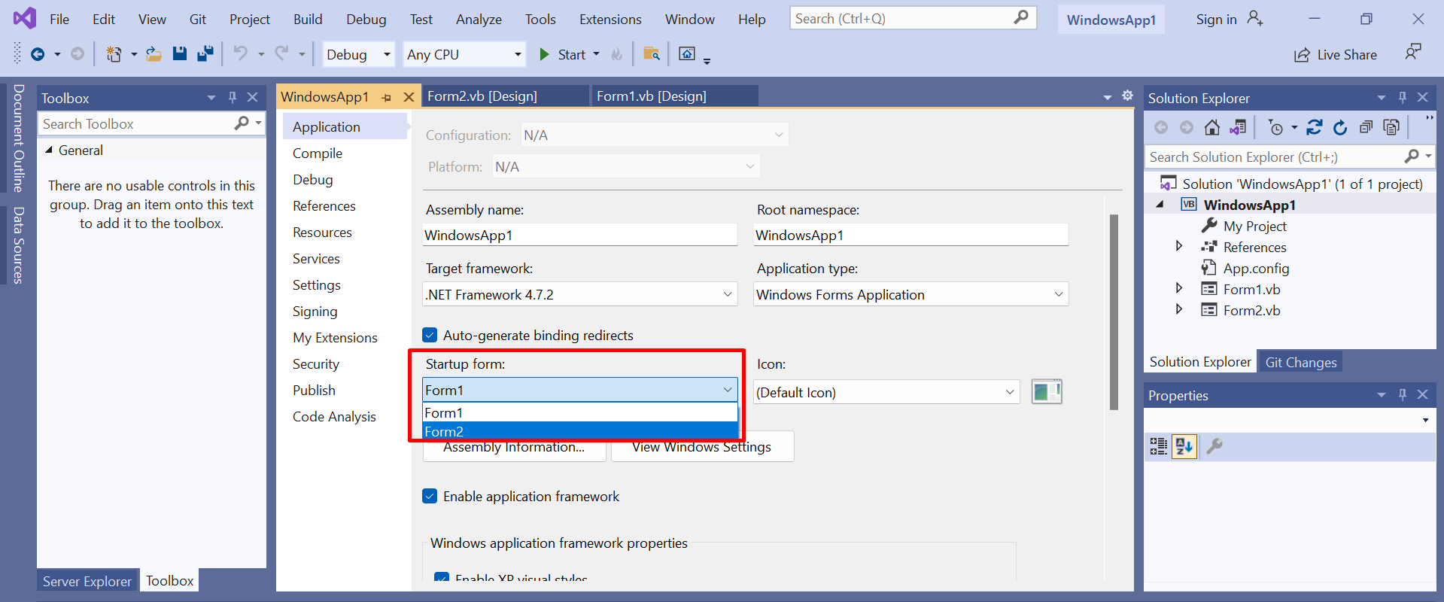Viewport: 1444px width, 602px height.
Task: Select My Project in Solution Explorer
Action: click(x=1254, y=226)
